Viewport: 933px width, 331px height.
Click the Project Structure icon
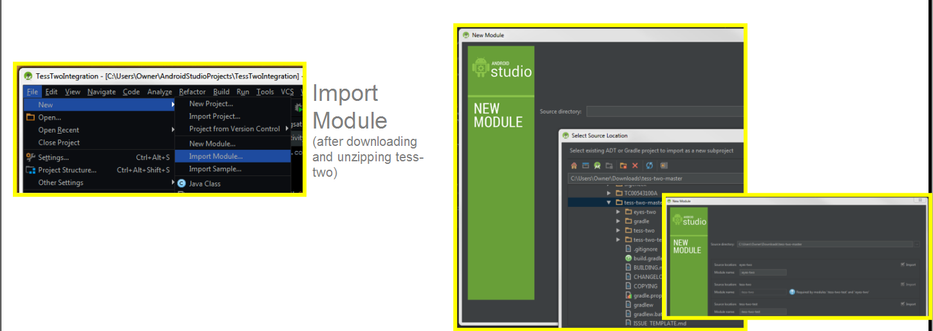[30, 170]
